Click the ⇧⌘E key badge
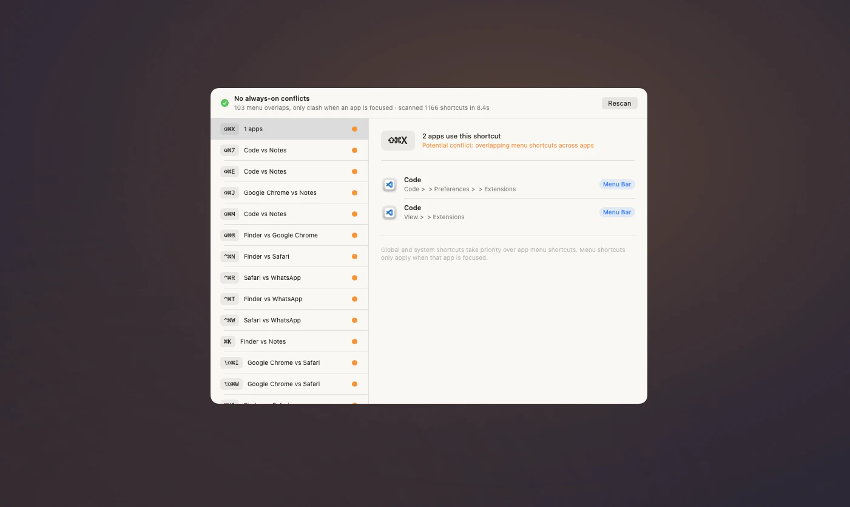Image resolution: width=850 pixels, height=507 pixels. click(x=229, y=171)
